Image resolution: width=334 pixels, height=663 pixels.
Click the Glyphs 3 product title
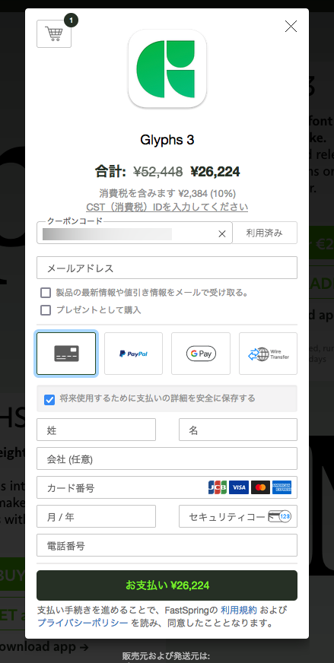pyautogui.click(x=167, y=140)
